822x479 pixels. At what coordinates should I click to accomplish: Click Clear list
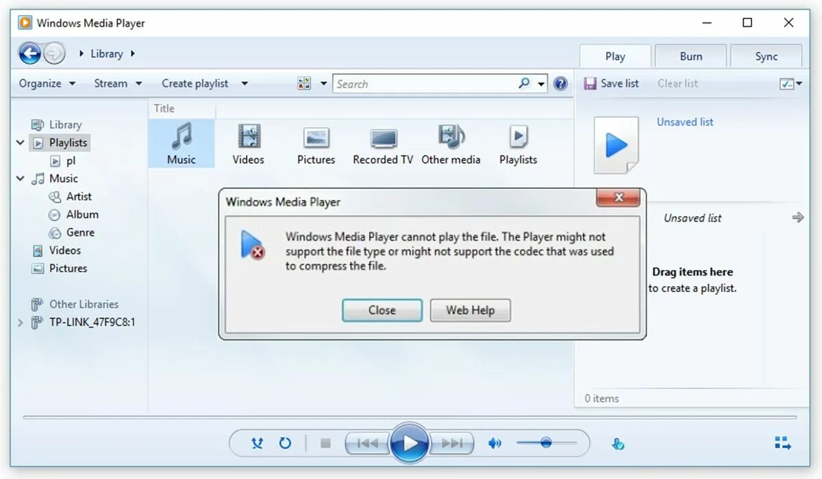click(677, 83)
